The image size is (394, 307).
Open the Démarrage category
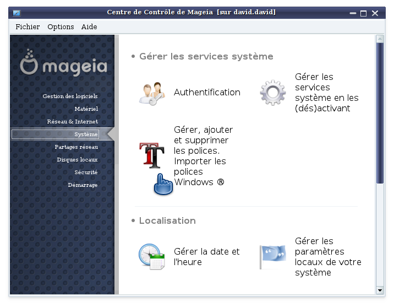83,185
